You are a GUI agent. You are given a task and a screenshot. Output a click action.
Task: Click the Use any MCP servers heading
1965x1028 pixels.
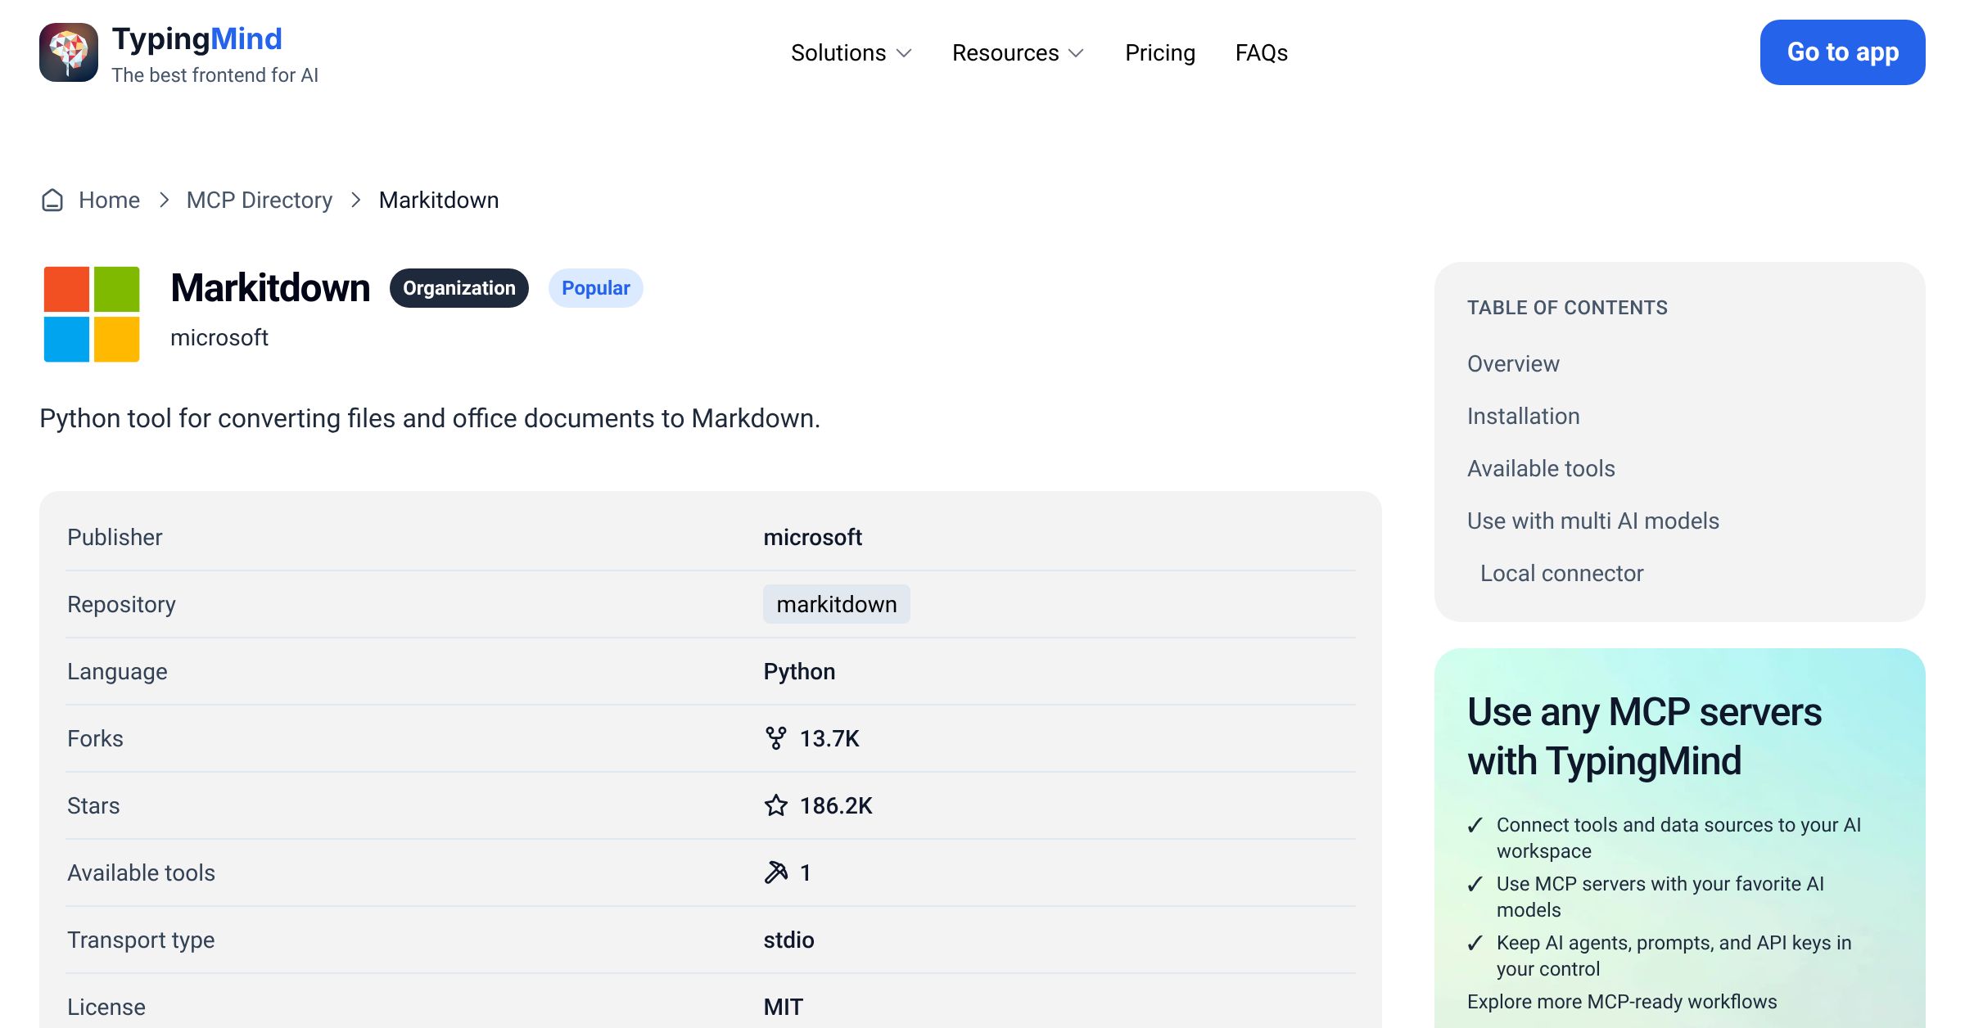click(1644, 736)
